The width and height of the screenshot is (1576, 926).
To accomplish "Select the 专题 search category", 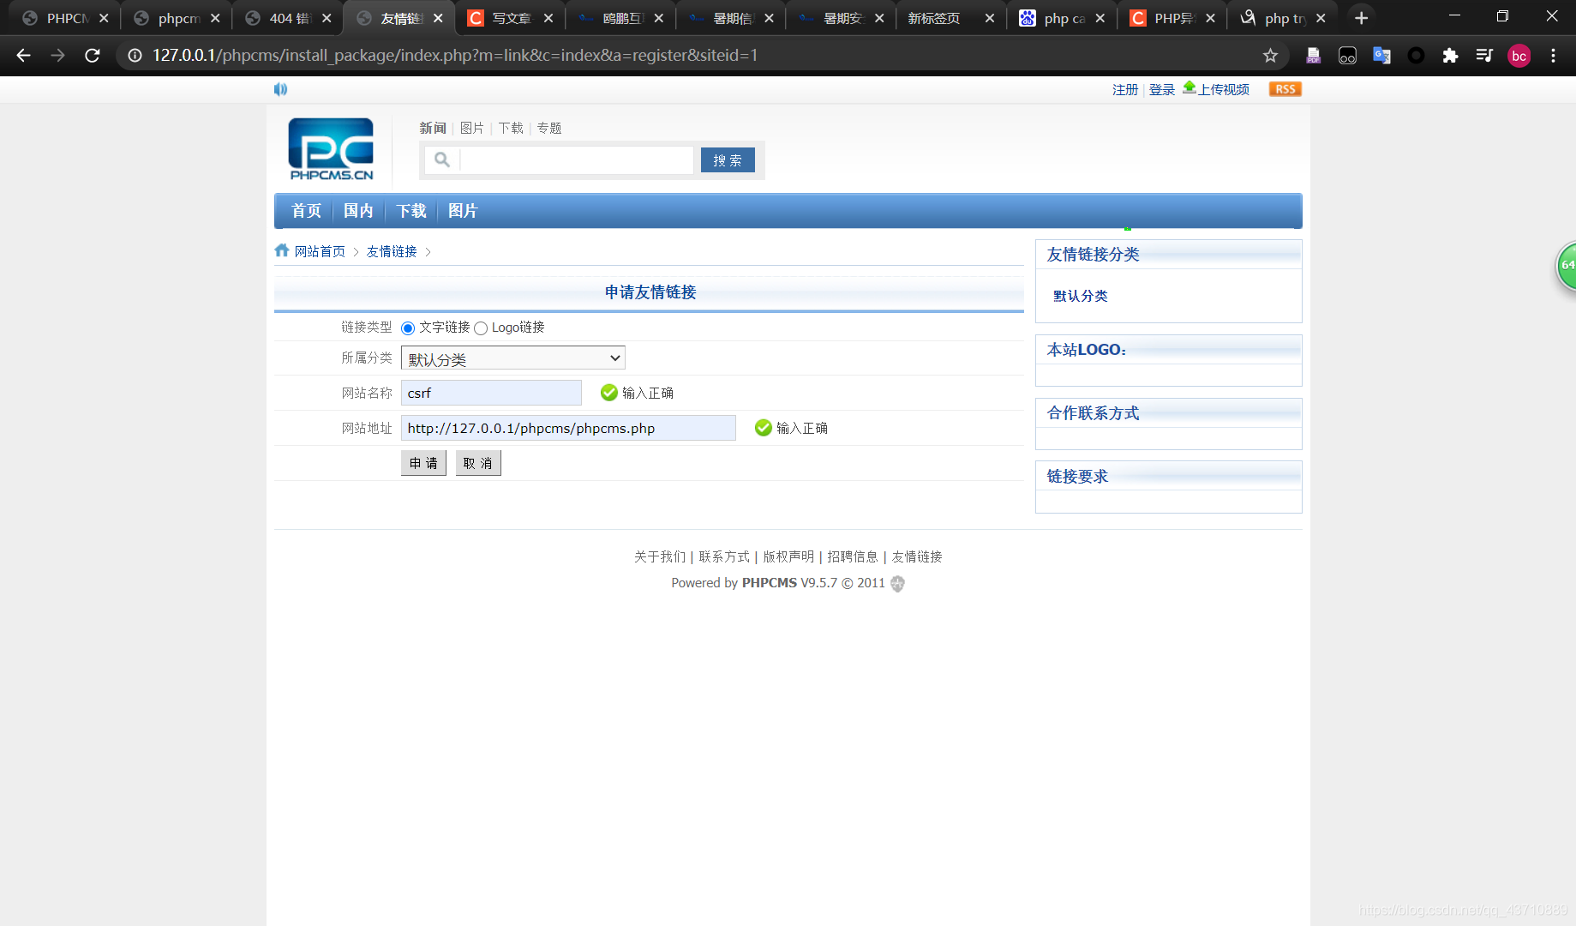I will pyautogui.click(x=549, y=128).
